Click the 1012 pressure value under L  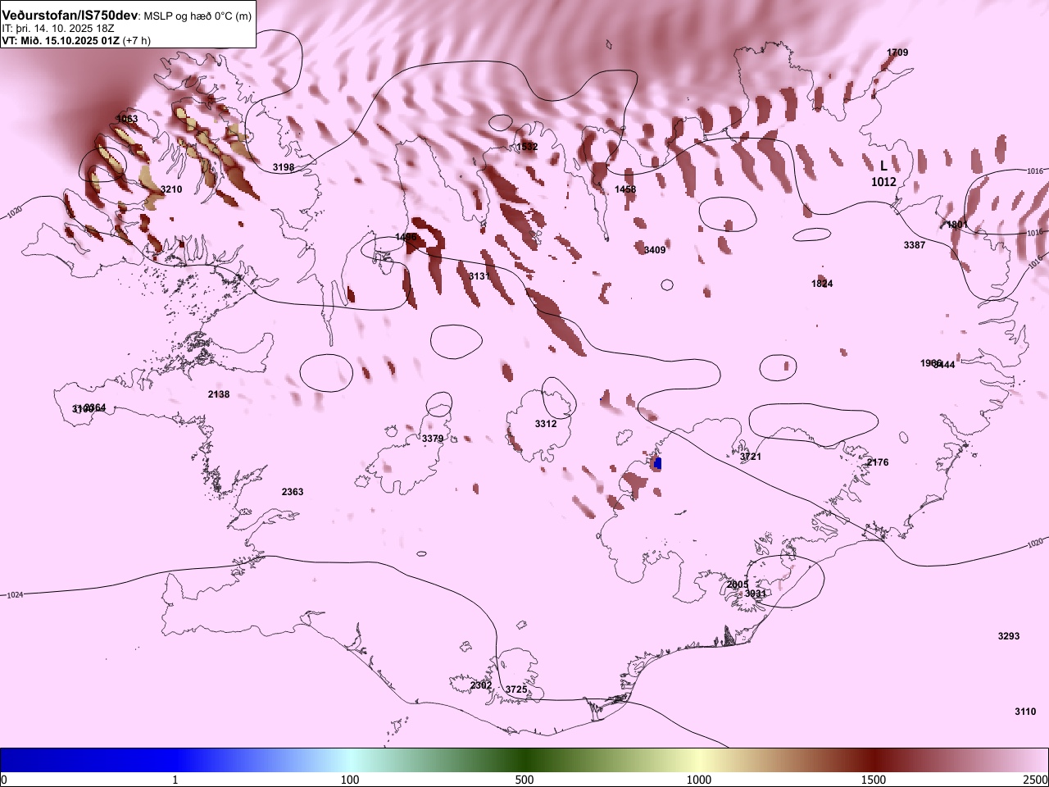click(883, 182)
